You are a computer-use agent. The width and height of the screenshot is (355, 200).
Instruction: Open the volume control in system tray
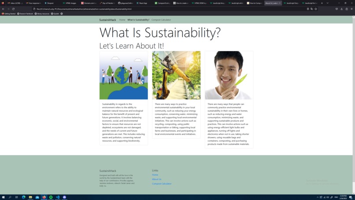coord(328,197)
